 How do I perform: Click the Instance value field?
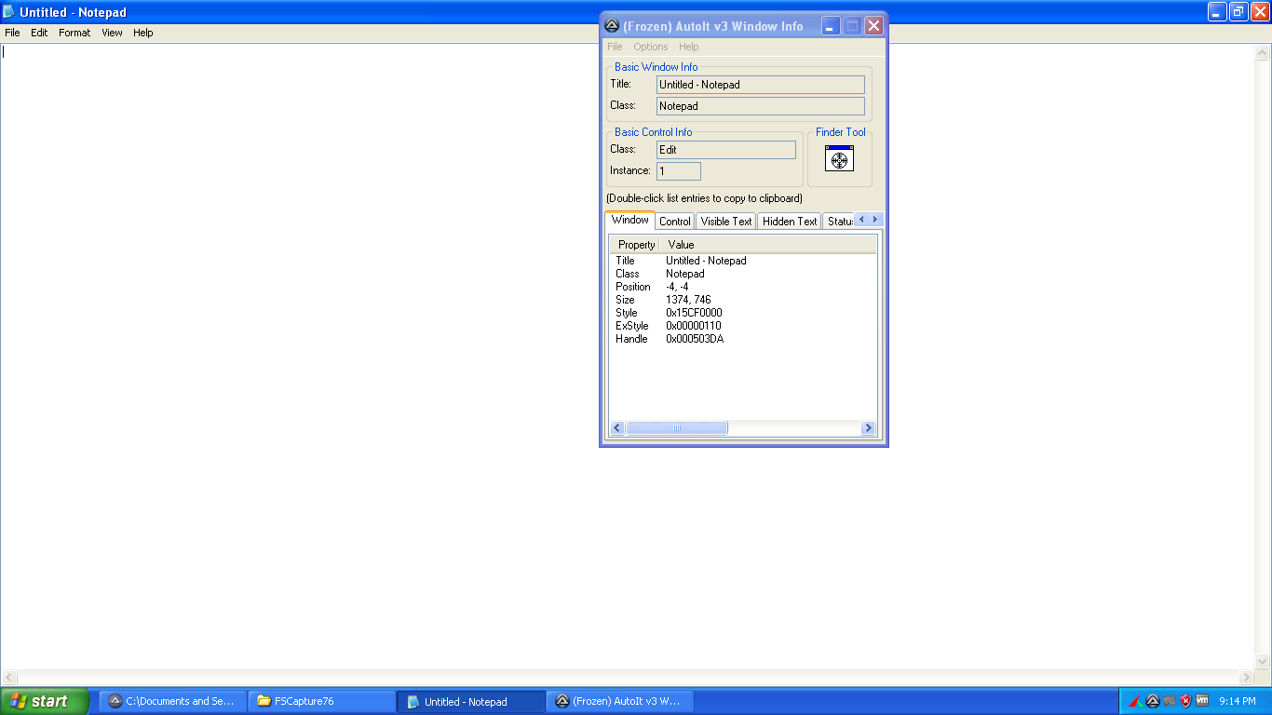coord(678,170)
